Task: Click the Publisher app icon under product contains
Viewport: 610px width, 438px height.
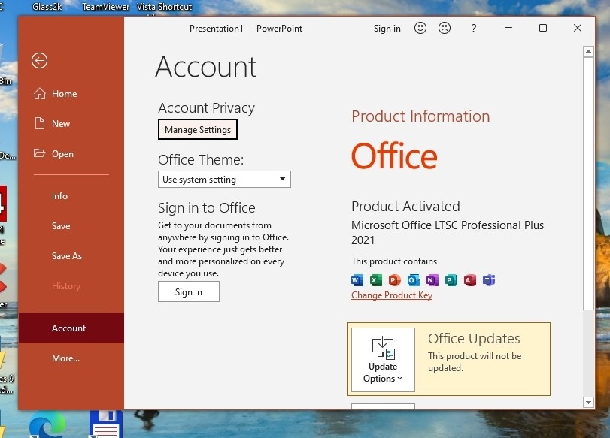Action: 451,279
